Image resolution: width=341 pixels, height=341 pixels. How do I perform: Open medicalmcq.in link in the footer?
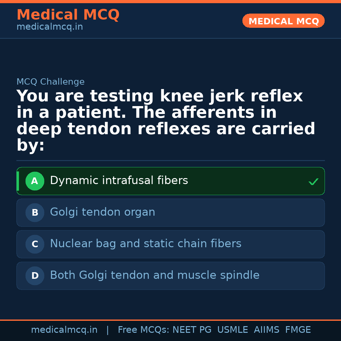point(64,330)
